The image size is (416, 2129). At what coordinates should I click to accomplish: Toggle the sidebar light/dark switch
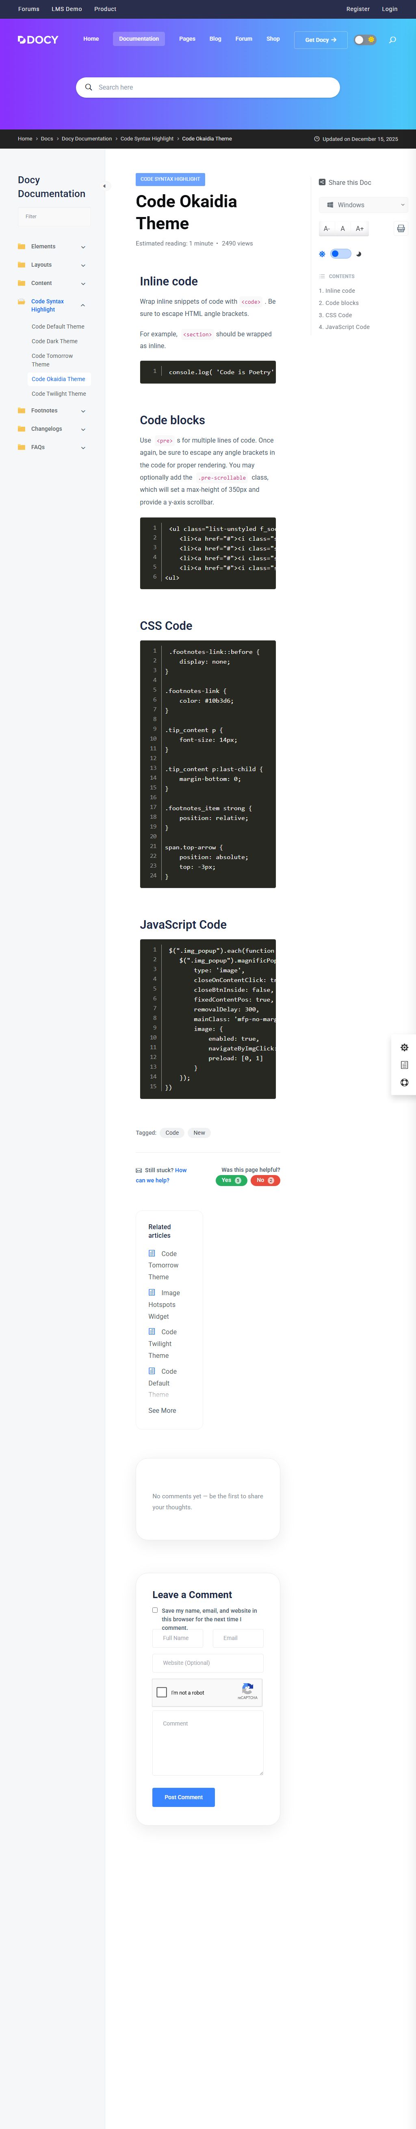pos(340,254)
